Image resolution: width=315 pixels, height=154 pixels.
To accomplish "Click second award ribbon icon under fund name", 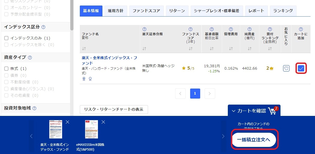I will [90, 79].
